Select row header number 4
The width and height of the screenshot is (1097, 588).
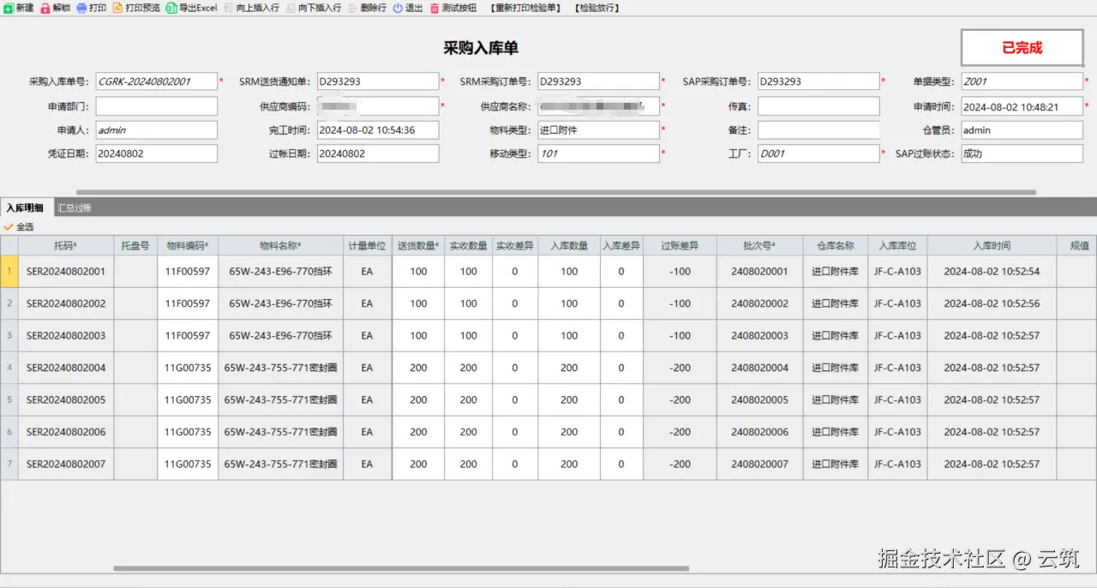pyautogui.click(x=9, y=368)
